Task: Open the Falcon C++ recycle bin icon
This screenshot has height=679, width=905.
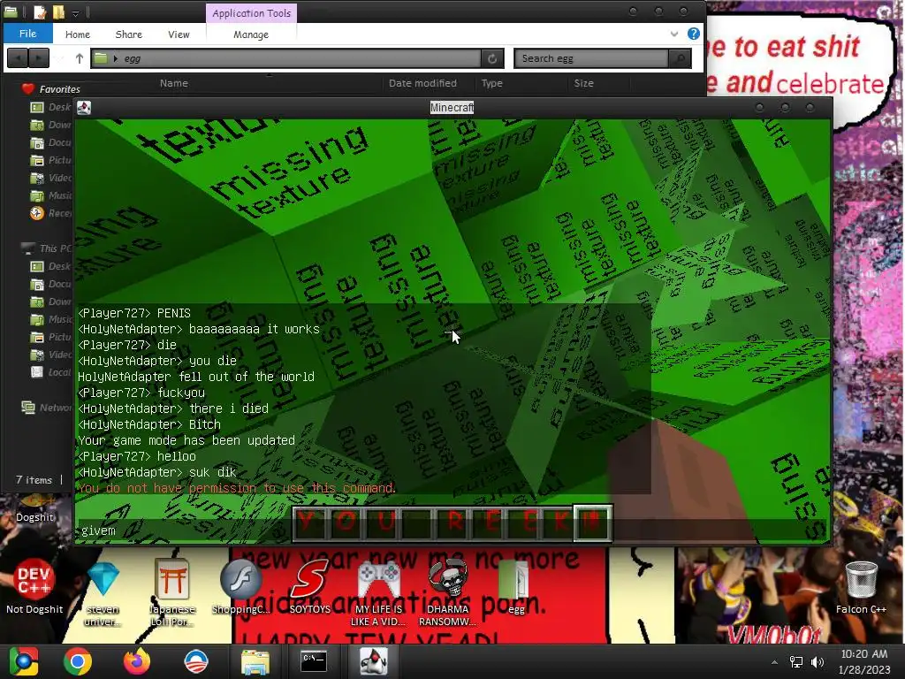Action: point(861,587)
